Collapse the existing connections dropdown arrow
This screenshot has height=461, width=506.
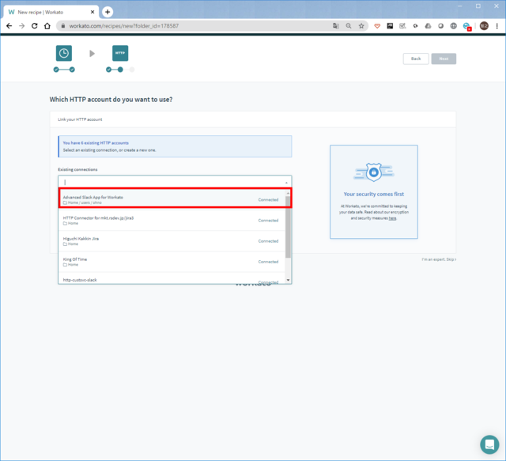click(x=286, y=183)
